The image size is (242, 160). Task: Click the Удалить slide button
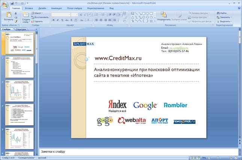pyautogui.click(x=37, y=21)
